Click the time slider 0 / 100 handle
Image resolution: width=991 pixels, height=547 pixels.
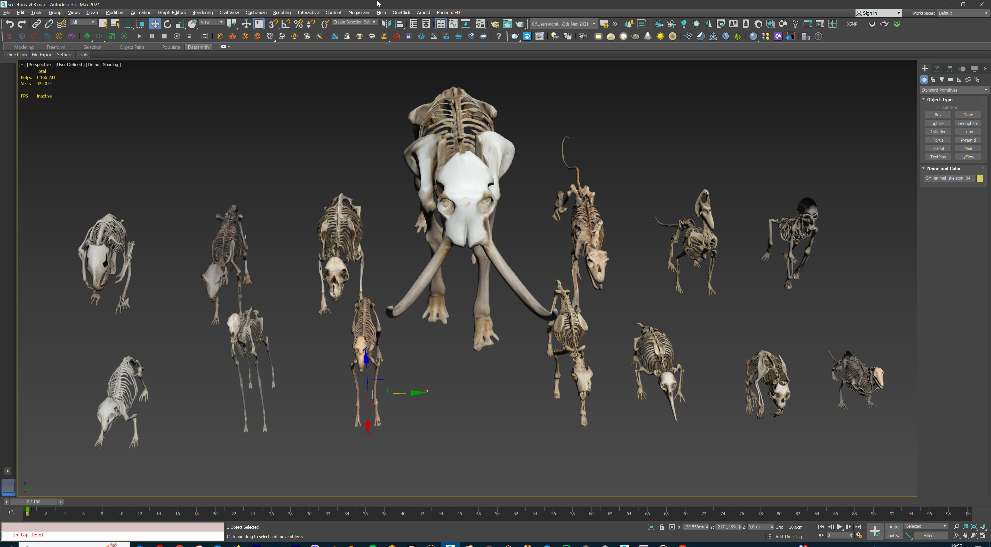[34, 502]
